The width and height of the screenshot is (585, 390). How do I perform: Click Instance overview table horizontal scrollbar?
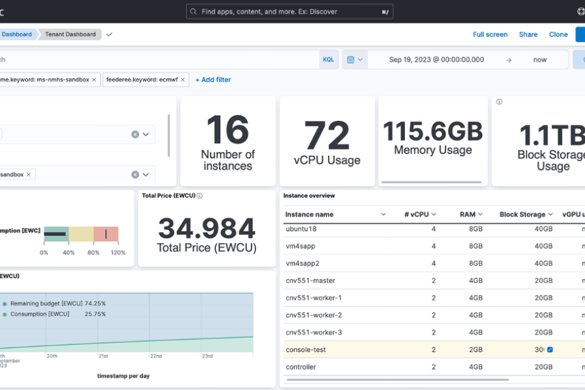(397, 380)
